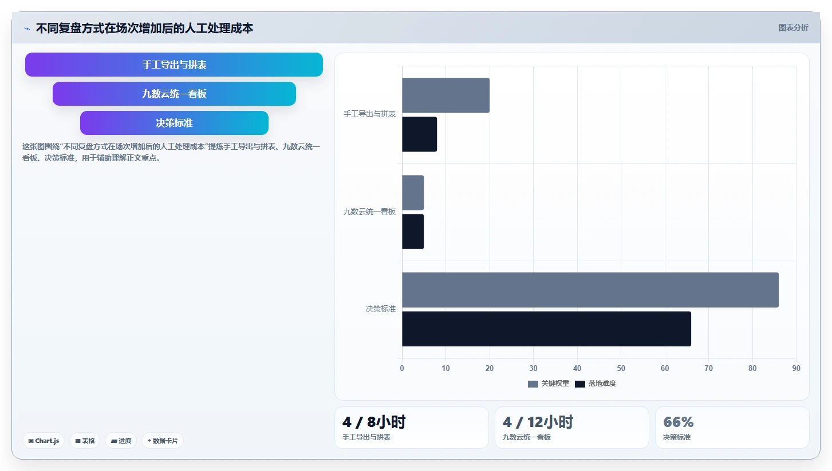Click the title 不同复盘方式在场次增加后的人工处理成本
The image size is (832, 471).
tap(144, 28)
